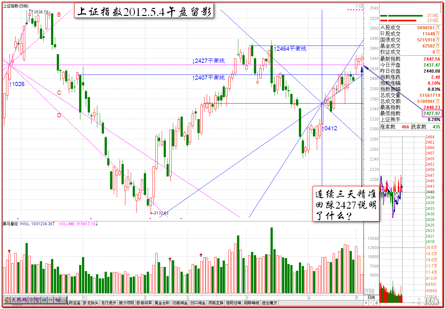Select the 接力双阳 indicator tab
The height and width of the screenshot is (309, 445).
[x=126, y=303]
